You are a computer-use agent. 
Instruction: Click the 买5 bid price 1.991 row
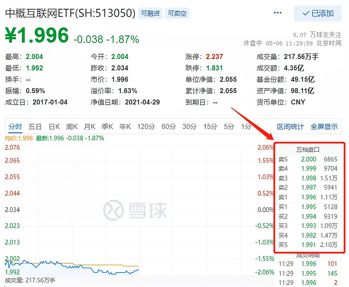coord(308,246)
